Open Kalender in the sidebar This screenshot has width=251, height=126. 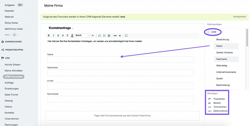[9, 11]
